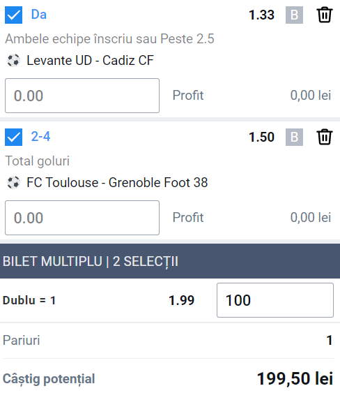Click the 1.99 combined odds value
This screenshot has width=340, height=393.
181,300
